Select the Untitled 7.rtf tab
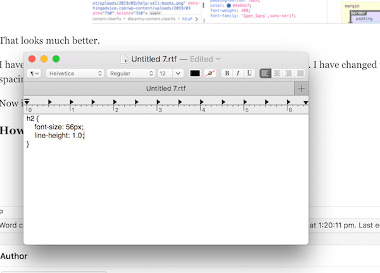This screenshot has width=380, height=273. tap(159, 89)
